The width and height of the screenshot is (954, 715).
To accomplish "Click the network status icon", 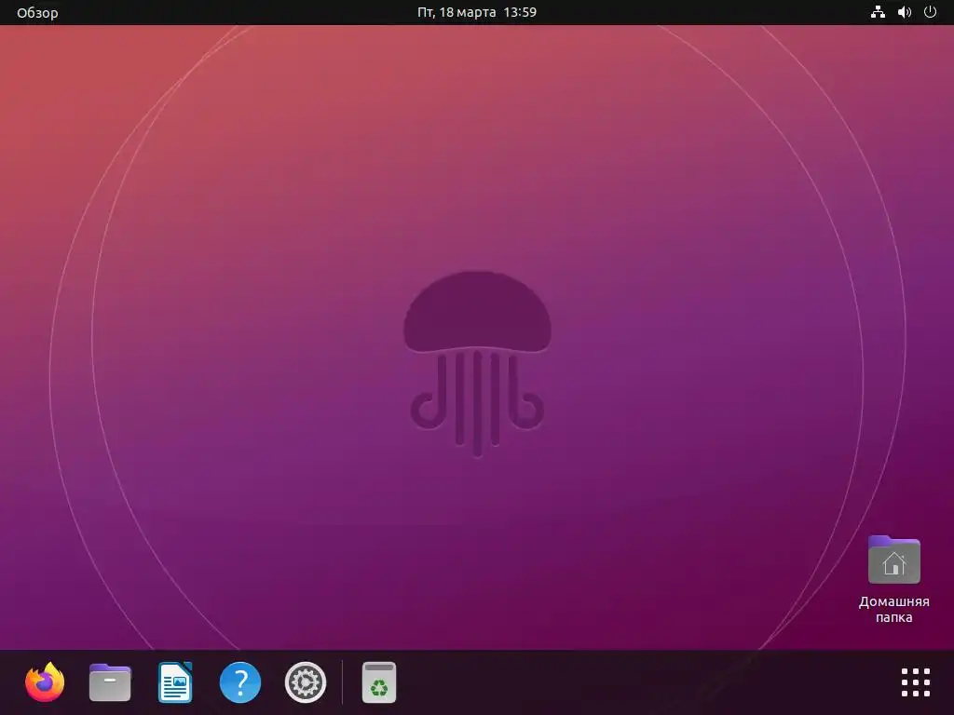I will (878, 12).
